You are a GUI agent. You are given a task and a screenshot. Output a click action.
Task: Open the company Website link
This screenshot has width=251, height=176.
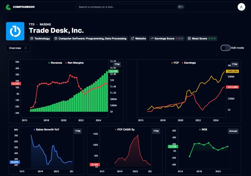[x=138, y=38]
